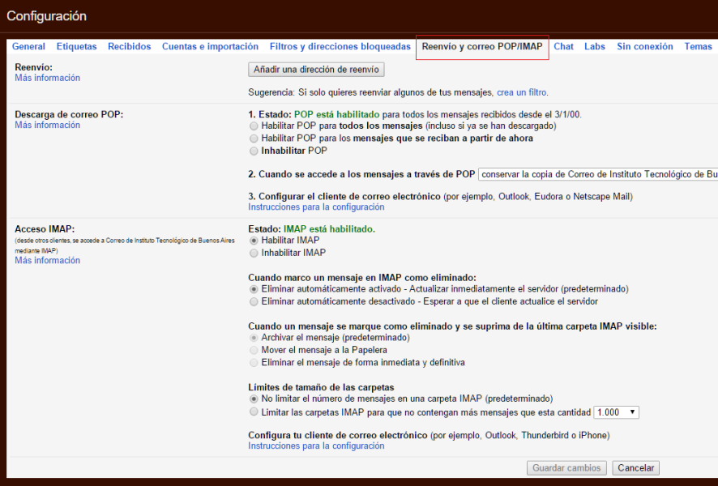This screenshot has height=486, width=718.
Task: Enable POP for todos los mensajes
Action: (254, 126)
